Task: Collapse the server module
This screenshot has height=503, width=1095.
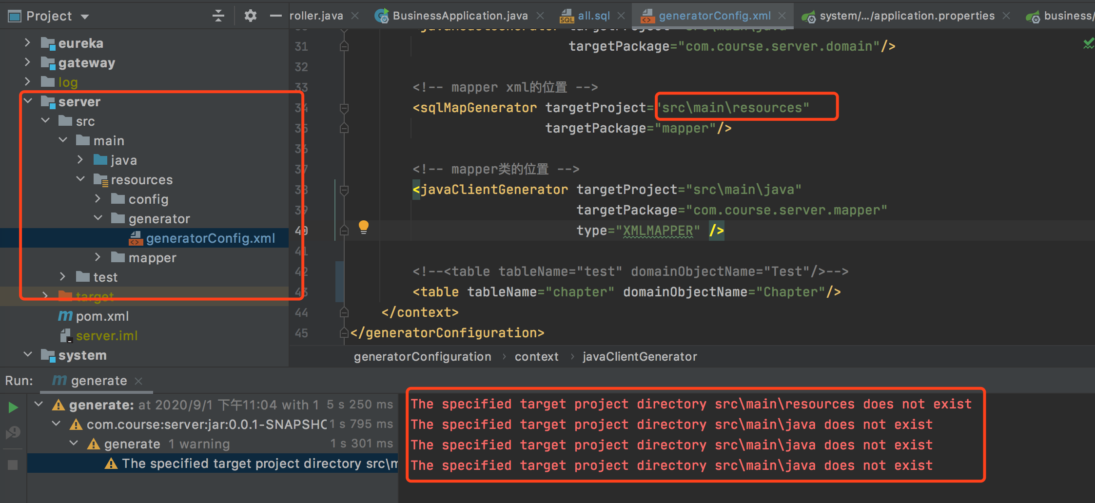Action: [x=28, y=101]
